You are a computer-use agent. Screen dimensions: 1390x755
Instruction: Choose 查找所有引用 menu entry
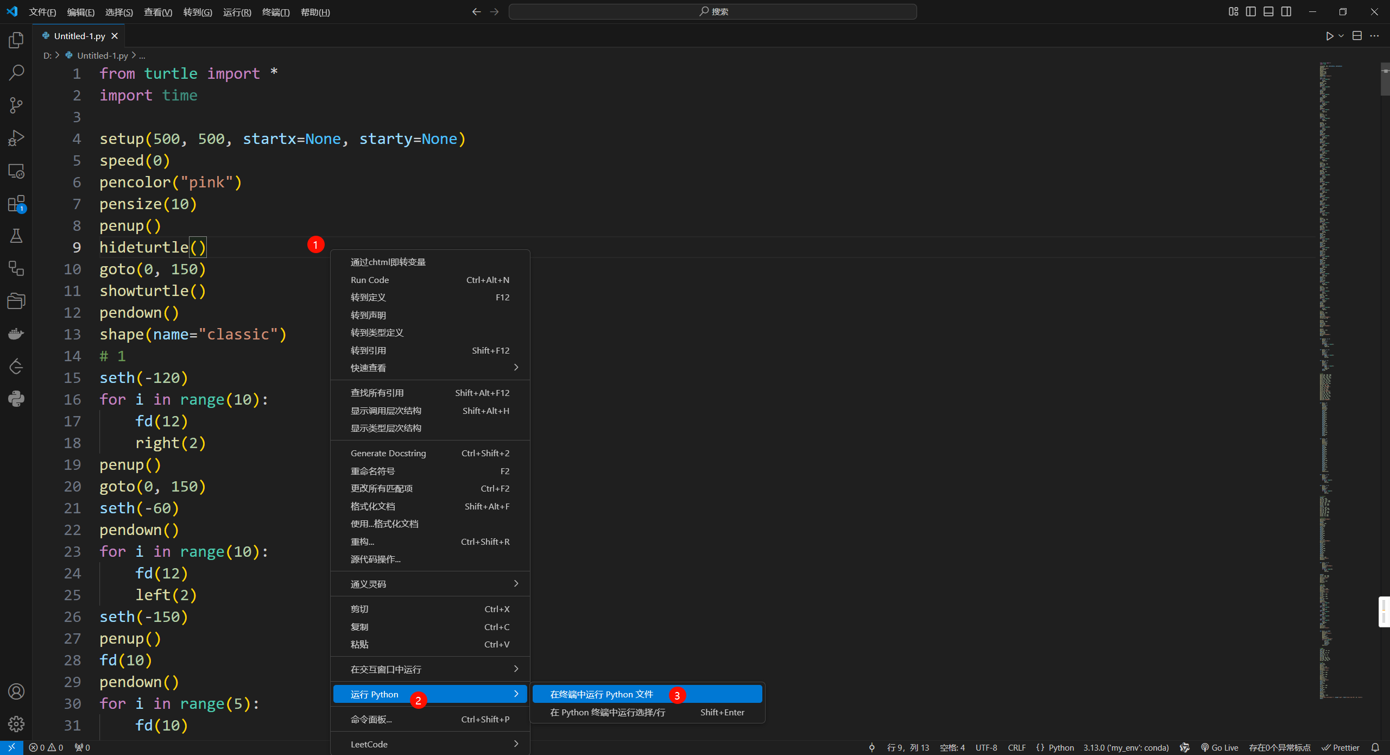[x=430, y=393]
